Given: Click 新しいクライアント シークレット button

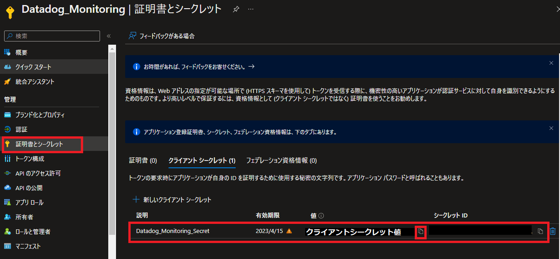Looking at the screenshot, I should point(172,200).
